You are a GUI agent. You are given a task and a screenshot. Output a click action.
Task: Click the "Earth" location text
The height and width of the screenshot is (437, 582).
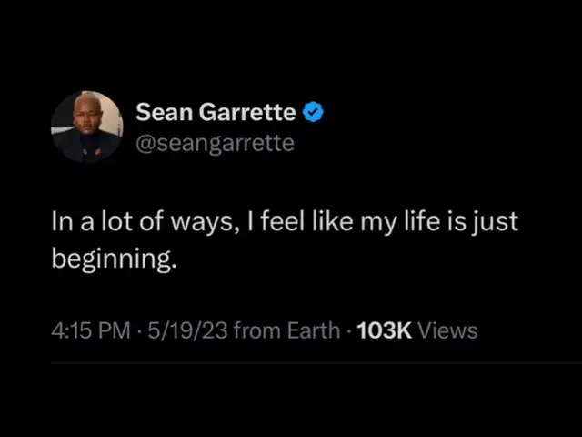pyautogui.click(x=311, y=330)
